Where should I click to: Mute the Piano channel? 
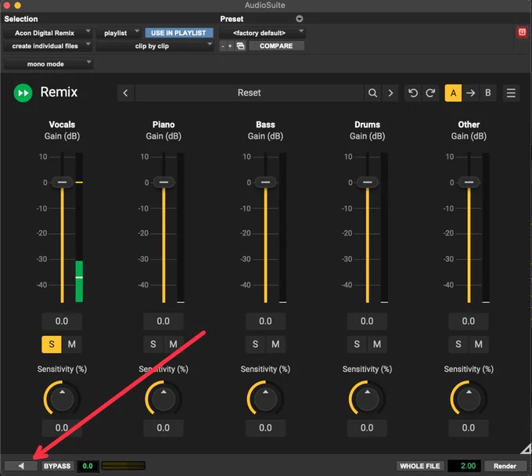(174, 344)
